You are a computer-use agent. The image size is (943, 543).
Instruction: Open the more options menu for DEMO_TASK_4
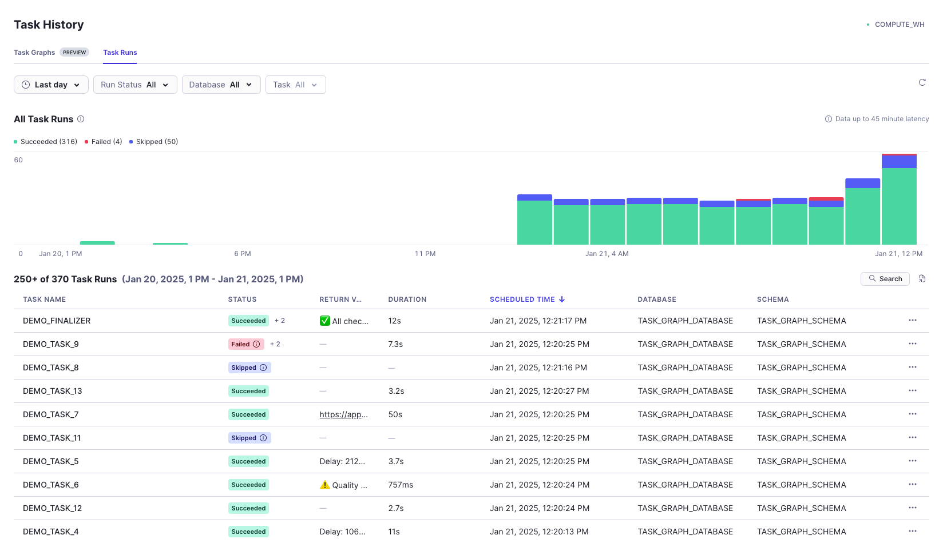click(913, 531)
